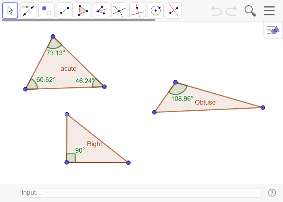Viewport: 283px width, 202px height.
Task: Select the Distance or Length cm tool
Action: 28,11
